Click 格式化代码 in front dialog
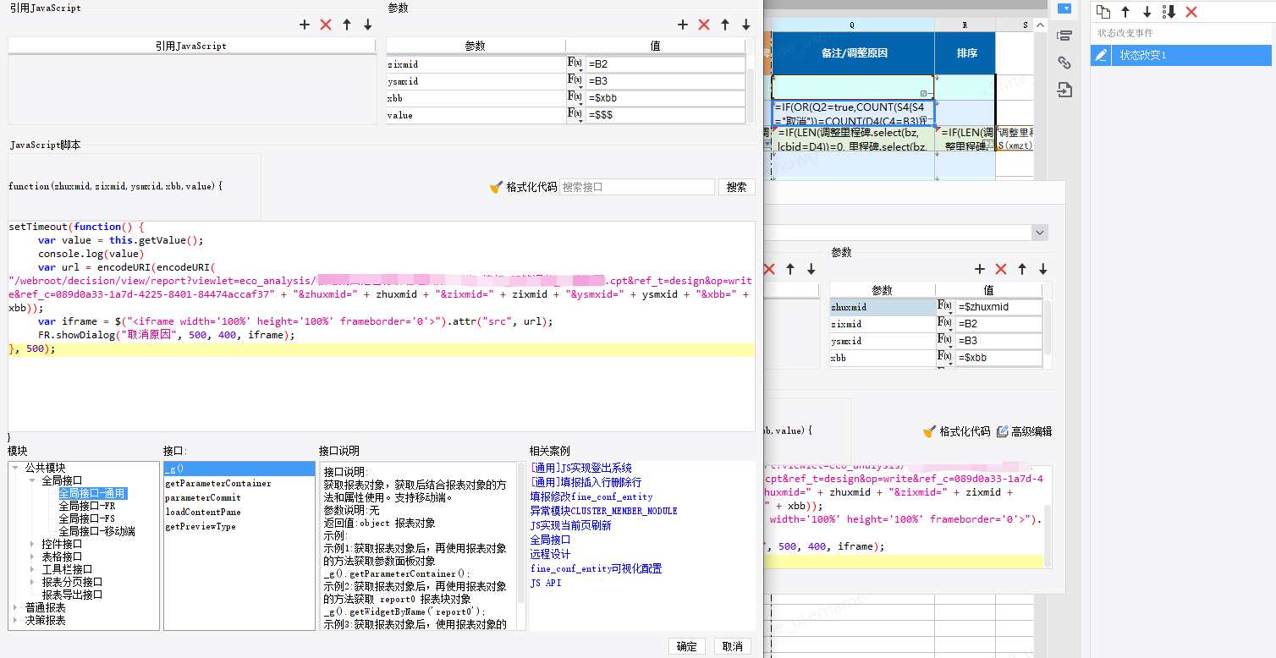 click(523, 187)
